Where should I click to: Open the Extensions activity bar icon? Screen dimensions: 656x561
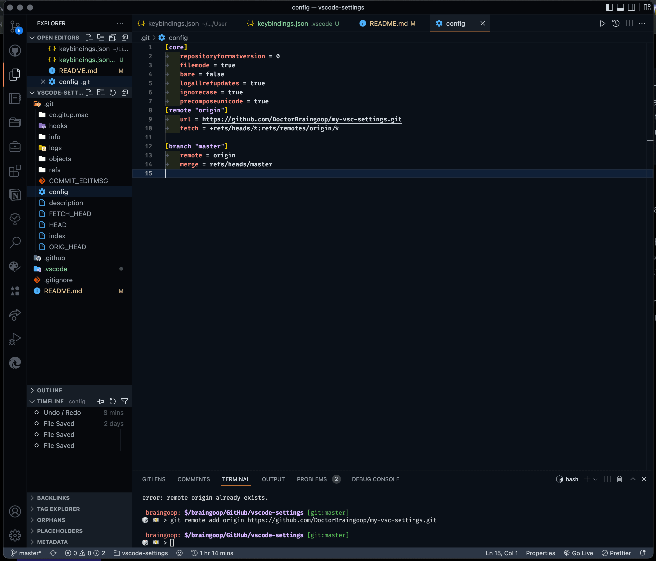pos(15,171)
